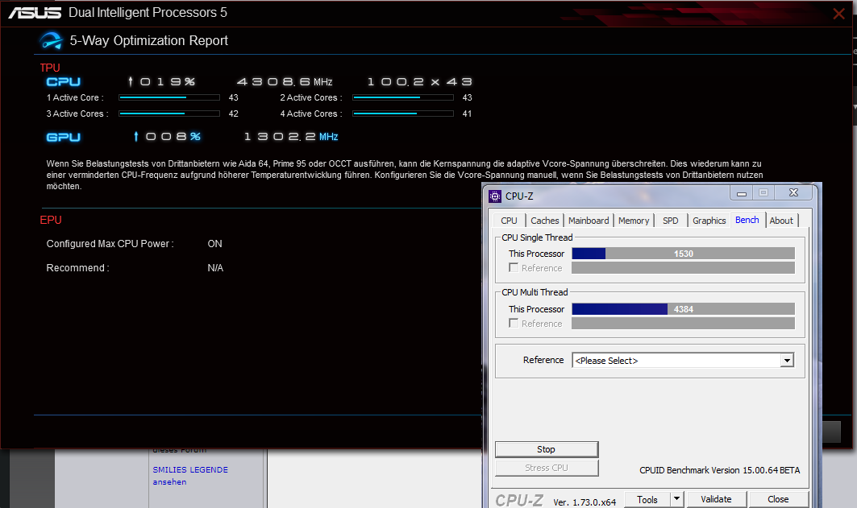Click the GPU 1302.2 MHz frequency value
Image resolution: width=857 pixels, height=508 pixels.
click(x=291, y=136)
